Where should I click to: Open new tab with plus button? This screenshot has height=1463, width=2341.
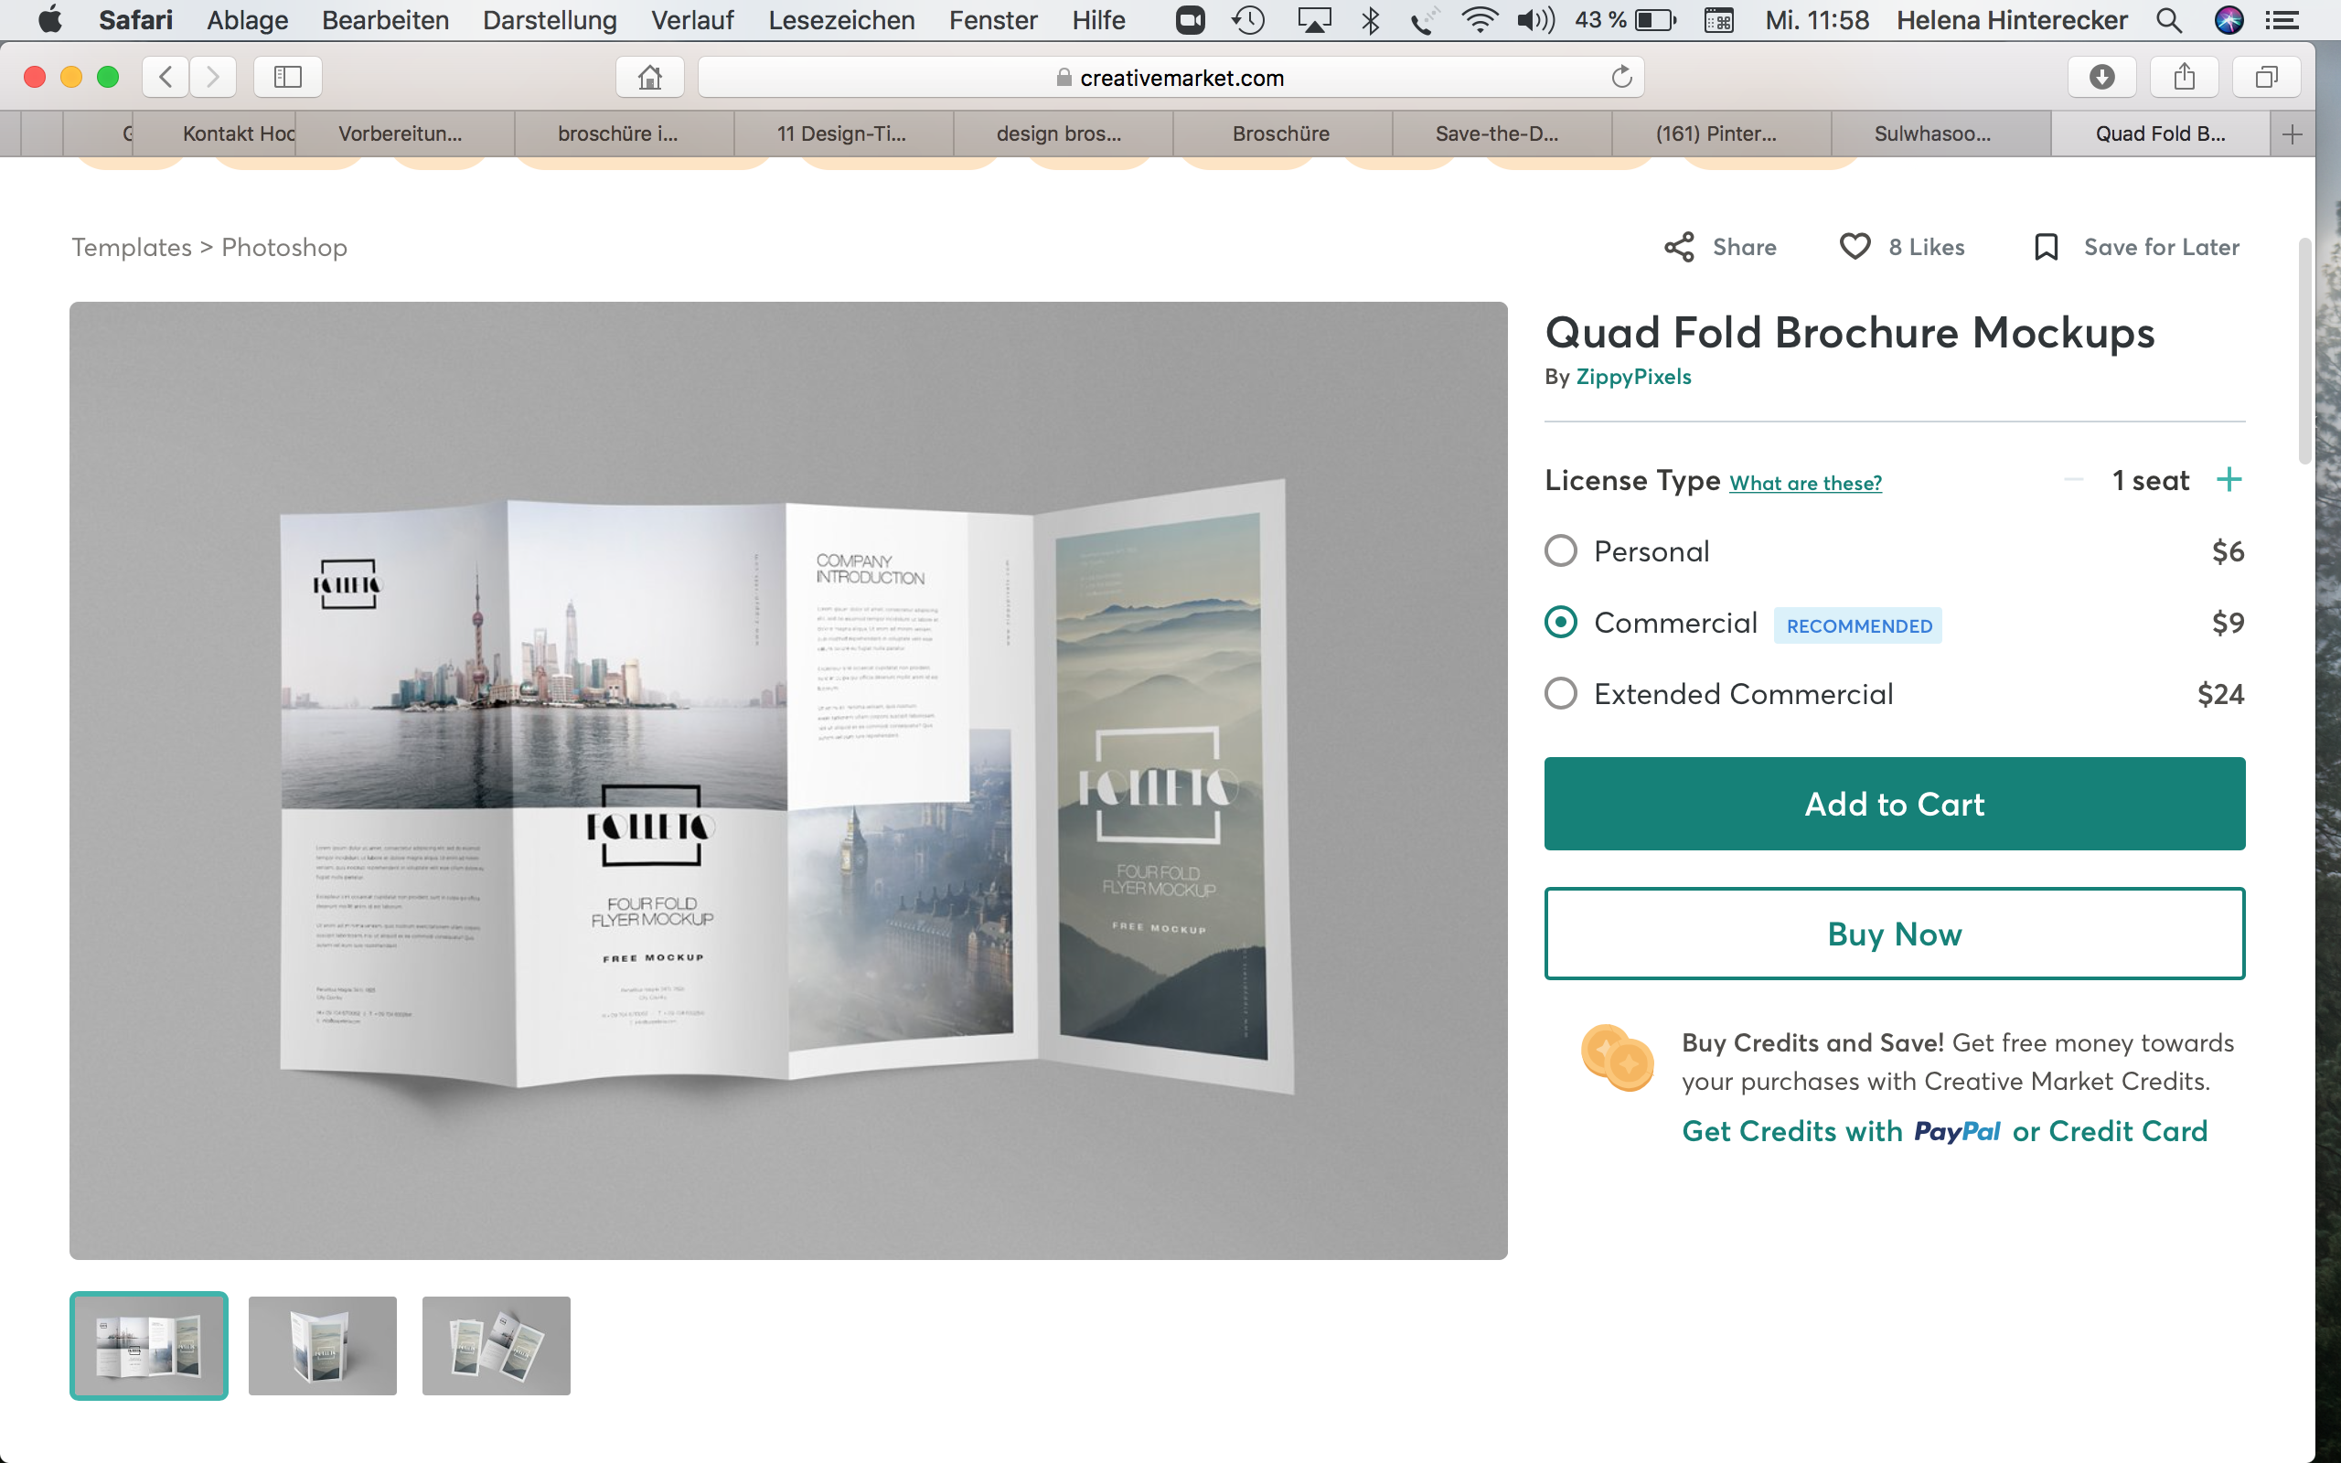(2292, 133)
